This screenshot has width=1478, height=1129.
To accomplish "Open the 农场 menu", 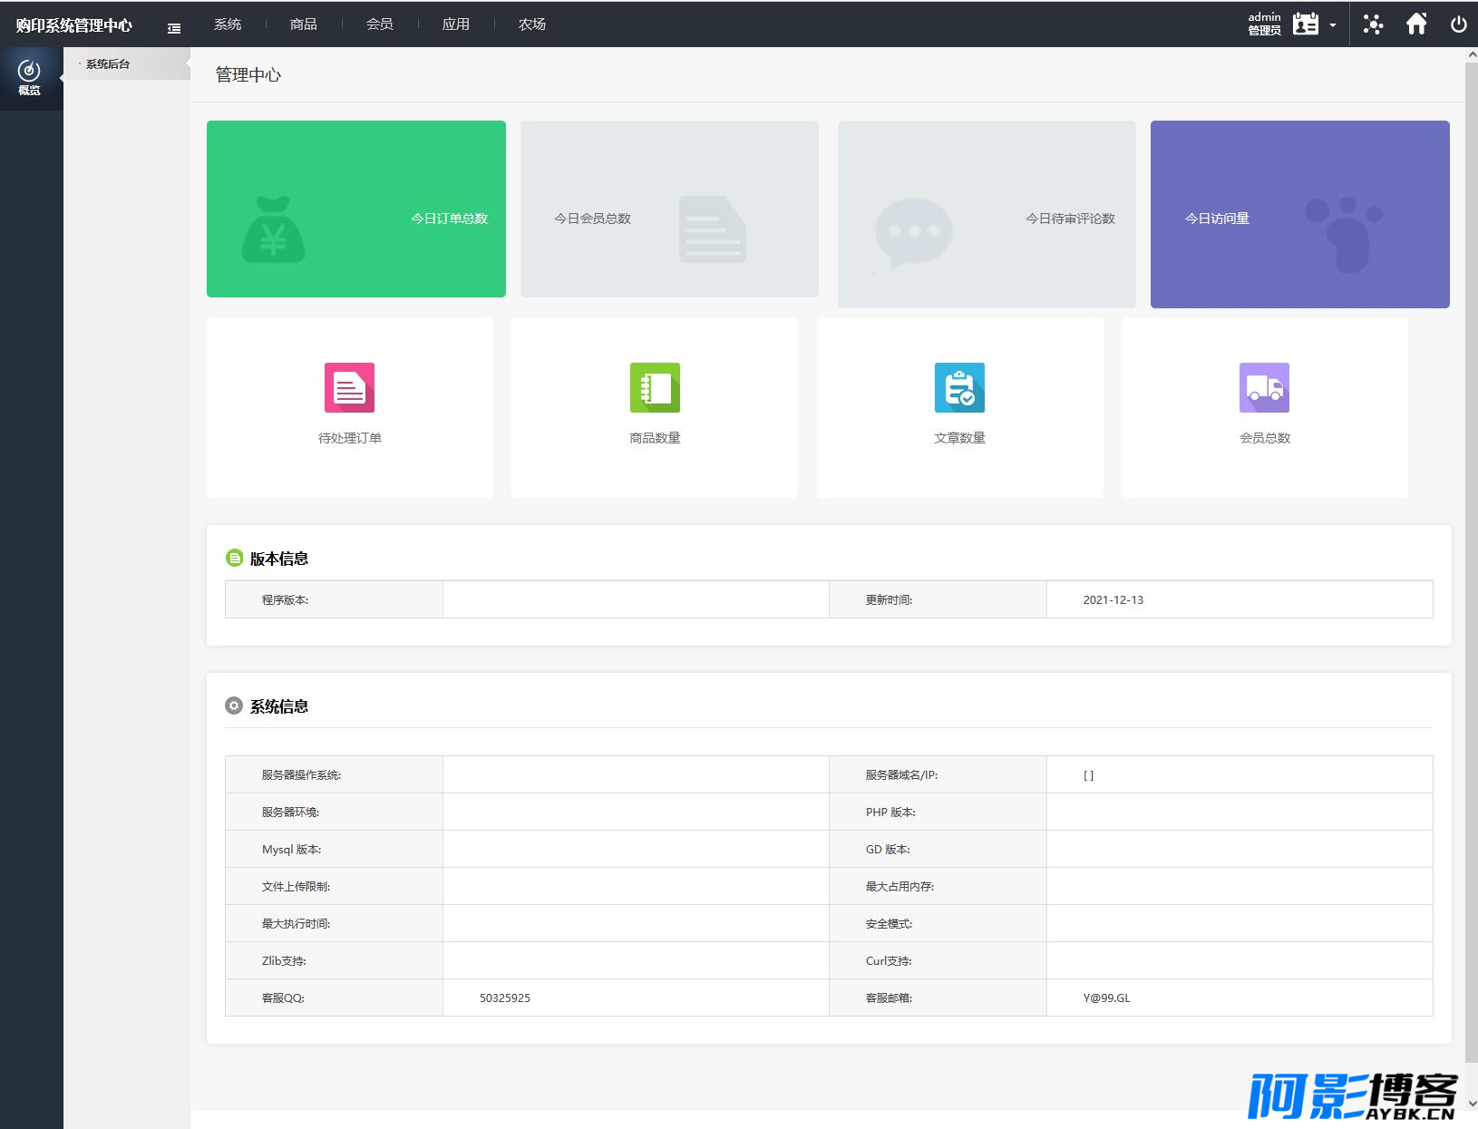I will coord(532,24).
